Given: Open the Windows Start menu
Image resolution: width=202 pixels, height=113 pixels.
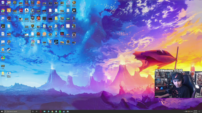Looking at the screenshot, I should (2, 111).
